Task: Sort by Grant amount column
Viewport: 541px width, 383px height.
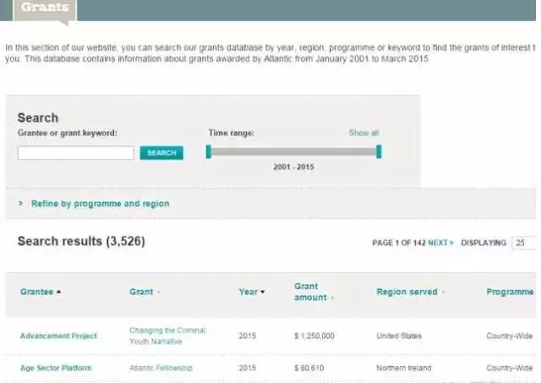Action: click(x=314, y=292)
